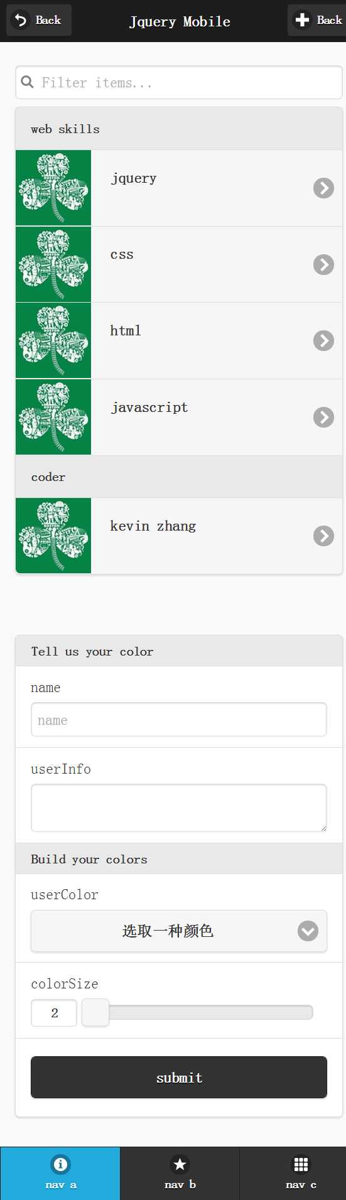Open the html list item
Screen dimensions: 346x1200
(x=179, y=340)
